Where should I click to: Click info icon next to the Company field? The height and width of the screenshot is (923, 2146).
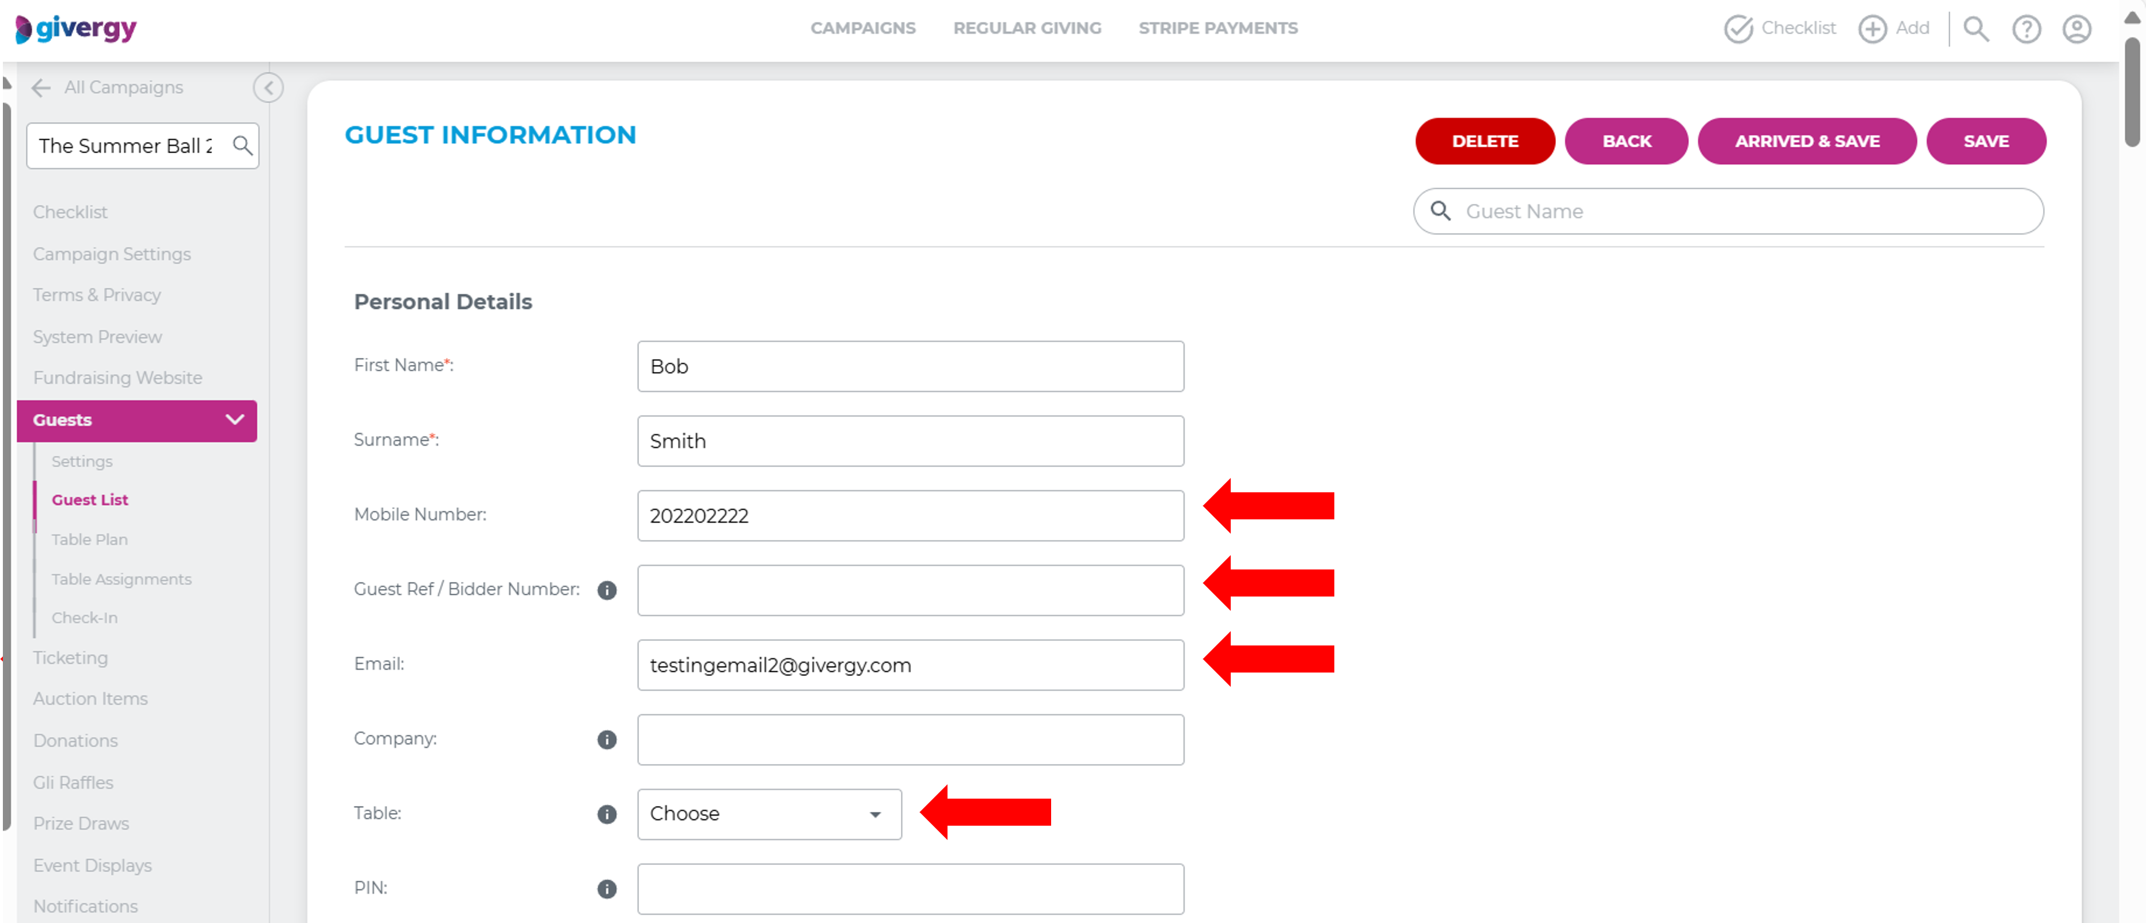607,740
